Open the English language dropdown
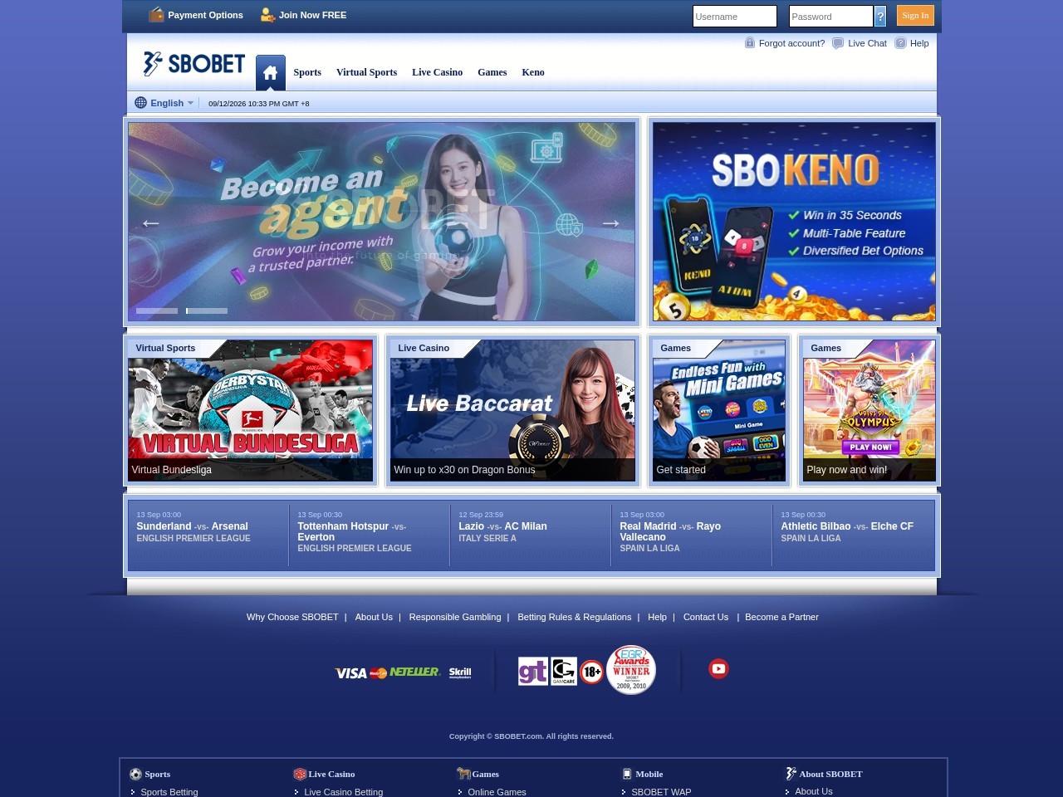The width and height of the screenshot is (1063, 797). pos(164,103)
